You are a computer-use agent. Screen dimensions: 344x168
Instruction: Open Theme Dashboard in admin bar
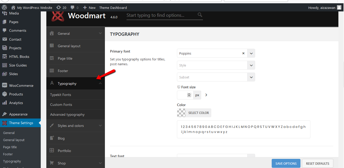[113, 8]
